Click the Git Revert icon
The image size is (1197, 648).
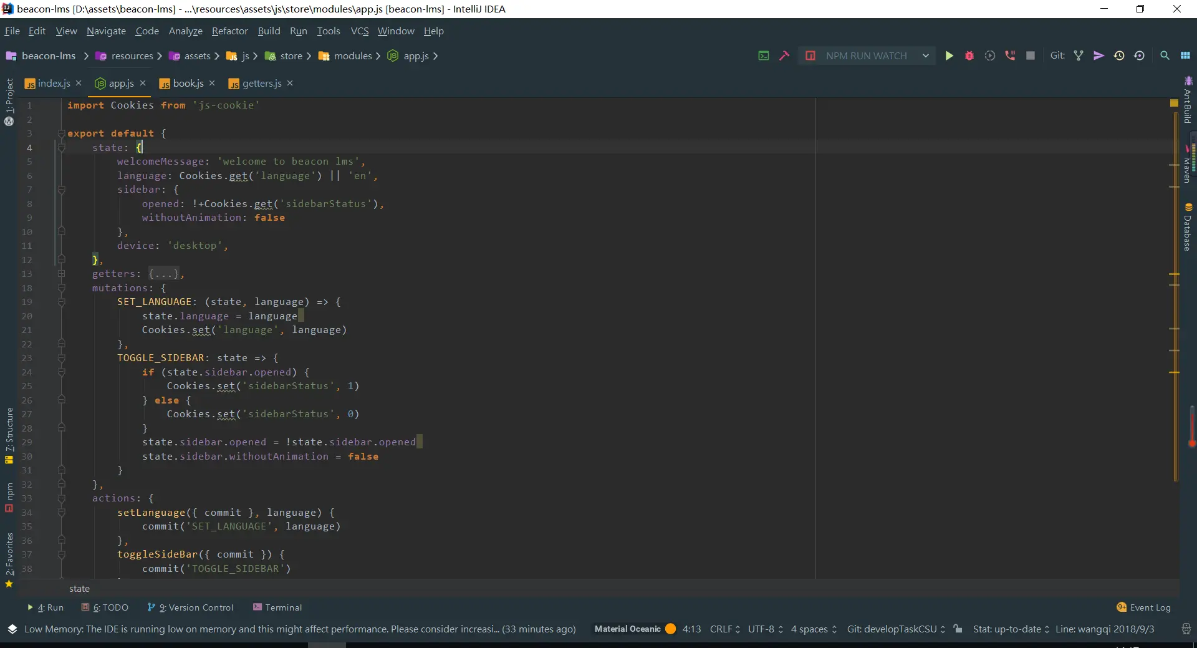tap(1139, 56)
